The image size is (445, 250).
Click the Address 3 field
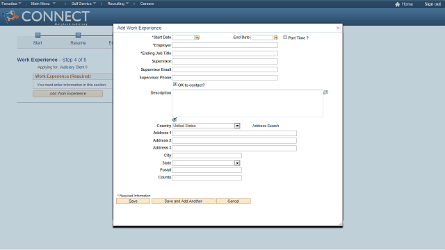[x=234, y=148]
